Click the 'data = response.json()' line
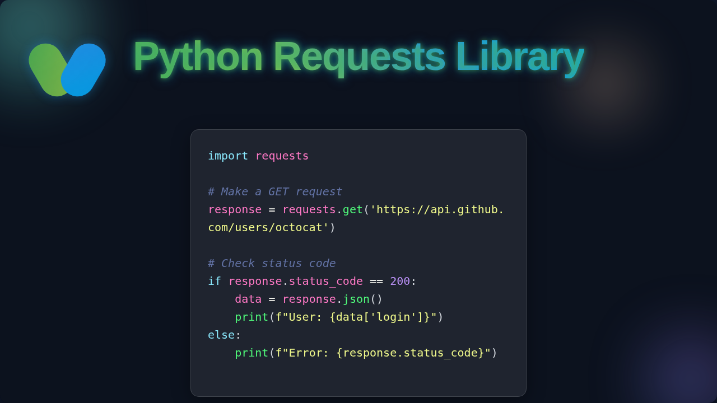717x403 pixels. [309, 299]
